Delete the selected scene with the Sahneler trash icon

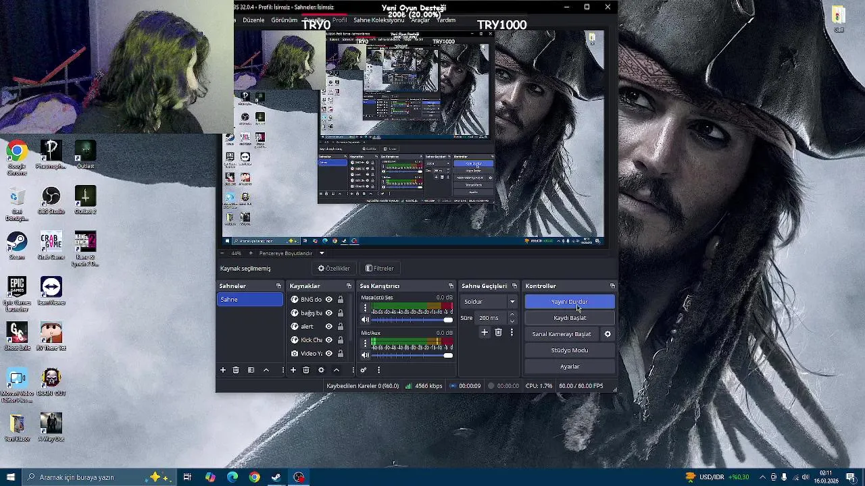coord(236,370)
